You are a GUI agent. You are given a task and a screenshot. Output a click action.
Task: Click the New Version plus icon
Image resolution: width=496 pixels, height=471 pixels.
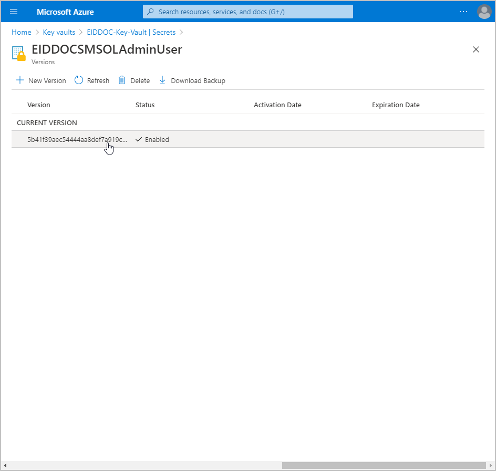(x=20, y=80)
